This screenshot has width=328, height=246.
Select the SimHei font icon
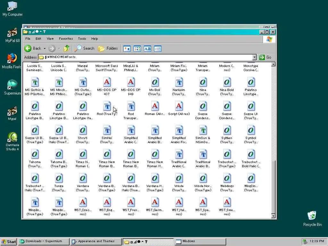[107, 130]
